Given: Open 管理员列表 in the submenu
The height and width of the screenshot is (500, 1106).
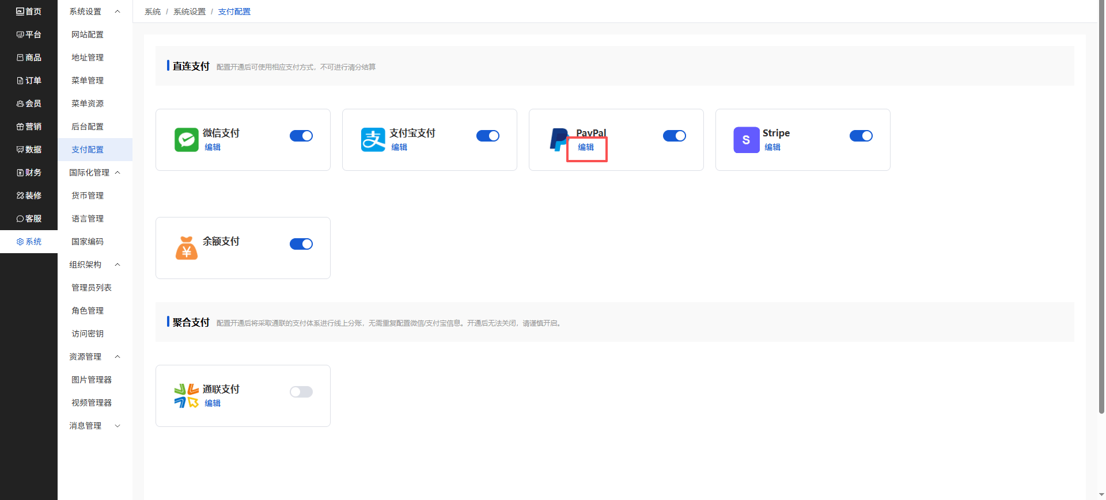Looking at the screenshot, I should click(95, 288).
